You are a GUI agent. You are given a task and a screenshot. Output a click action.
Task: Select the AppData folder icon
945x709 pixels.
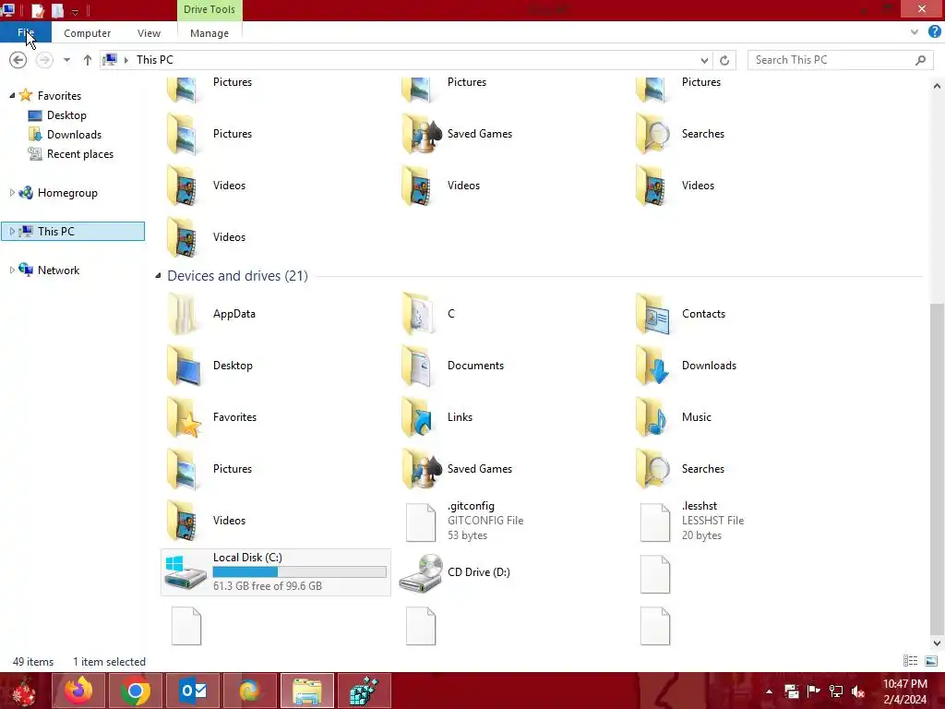(184, 314)
